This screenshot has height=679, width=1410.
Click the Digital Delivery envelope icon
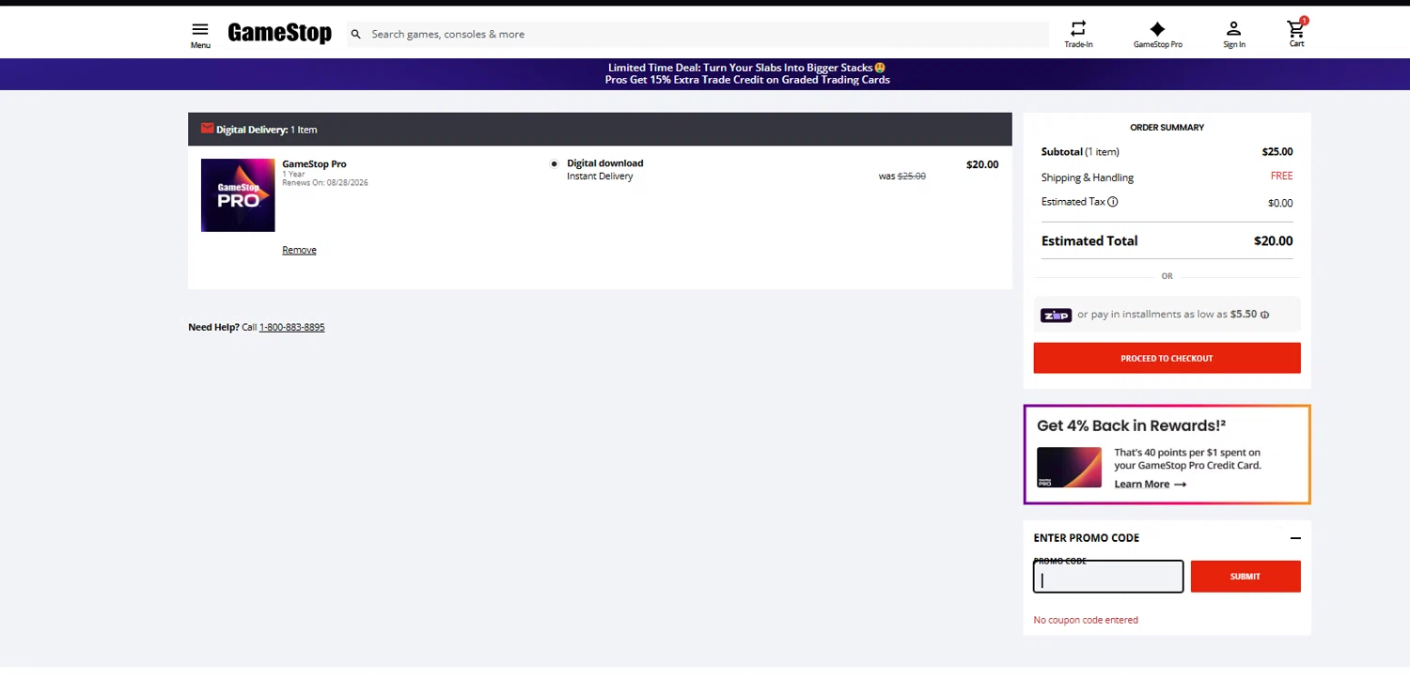(207, 129)
